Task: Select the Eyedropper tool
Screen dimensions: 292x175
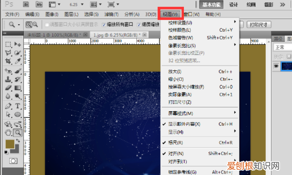Action: (x=18, y=61)
